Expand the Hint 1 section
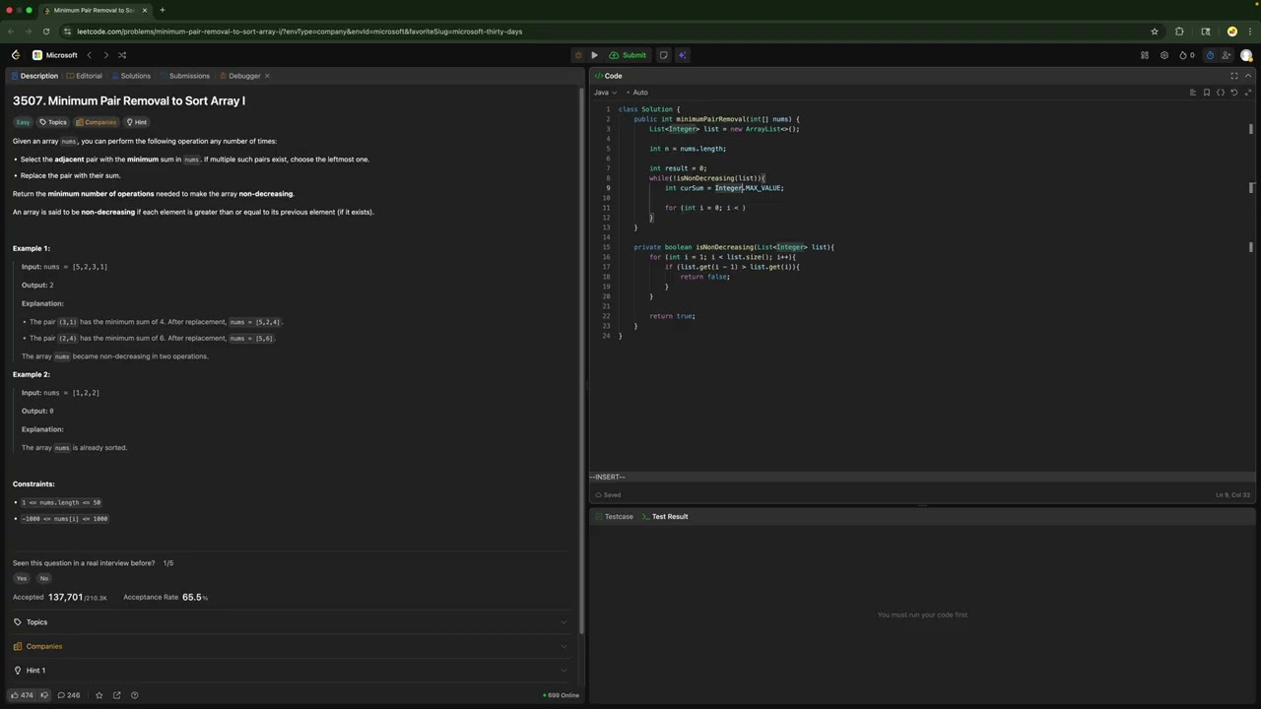Viewport: 1261px width, 709px height. [290, 671]
